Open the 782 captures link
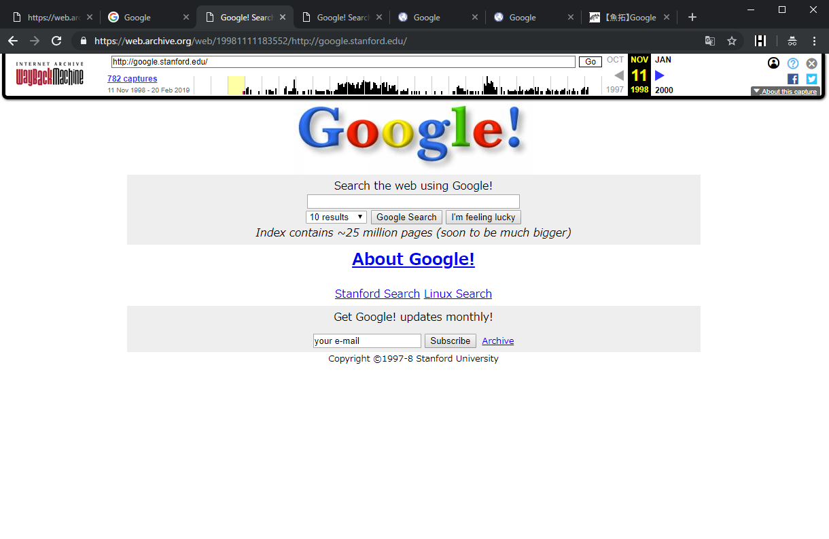 click(x=132, y=79)
